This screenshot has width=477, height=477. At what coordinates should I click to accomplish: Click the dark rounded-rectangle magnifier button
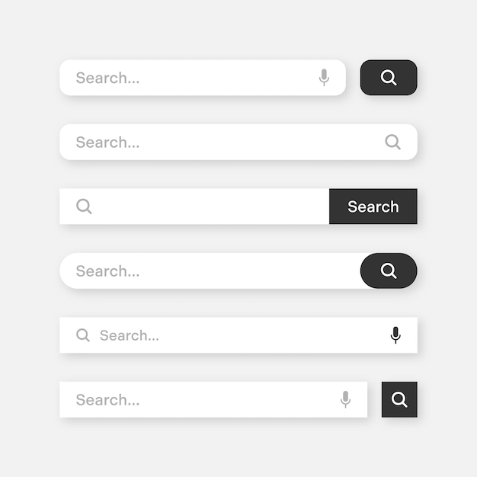(x=389, y=78)
